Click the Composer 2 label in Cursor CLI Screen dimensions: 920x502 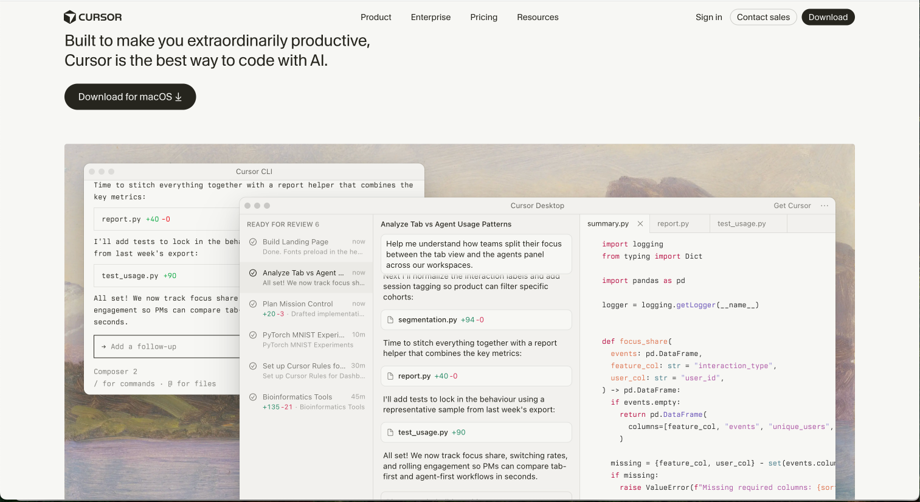116,372
